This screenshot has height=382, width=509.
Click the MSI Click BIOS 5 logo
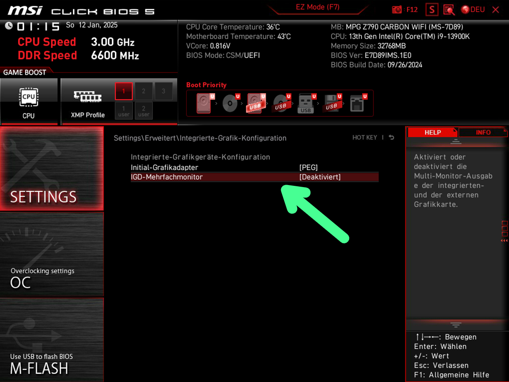pyautogui.click(x=81, y=10)
